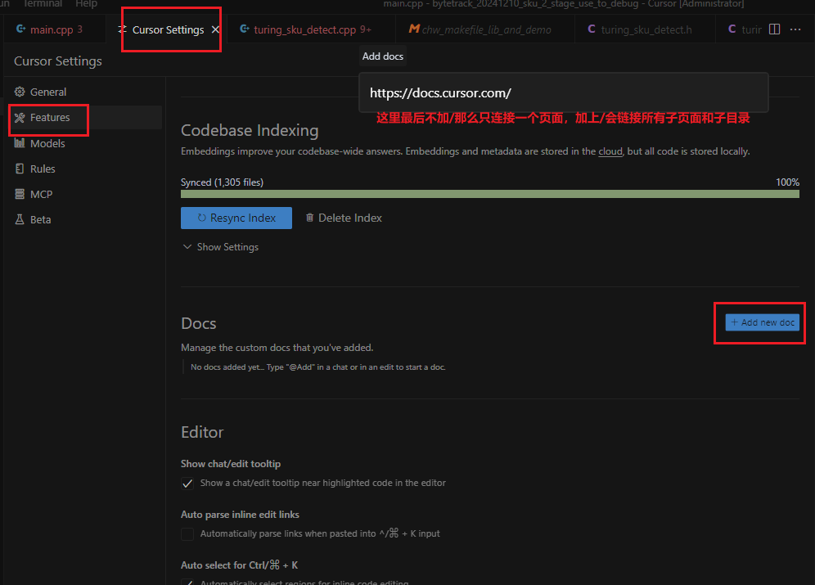Viewport: 815px width, 585px height.
Task: Click the indexing progress bar
Action: coord(489,194)
